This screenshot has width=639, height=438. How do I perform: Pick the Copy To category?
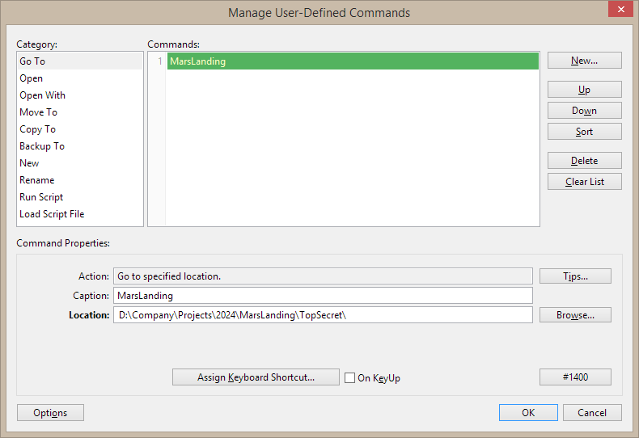(x=37, y=129)
